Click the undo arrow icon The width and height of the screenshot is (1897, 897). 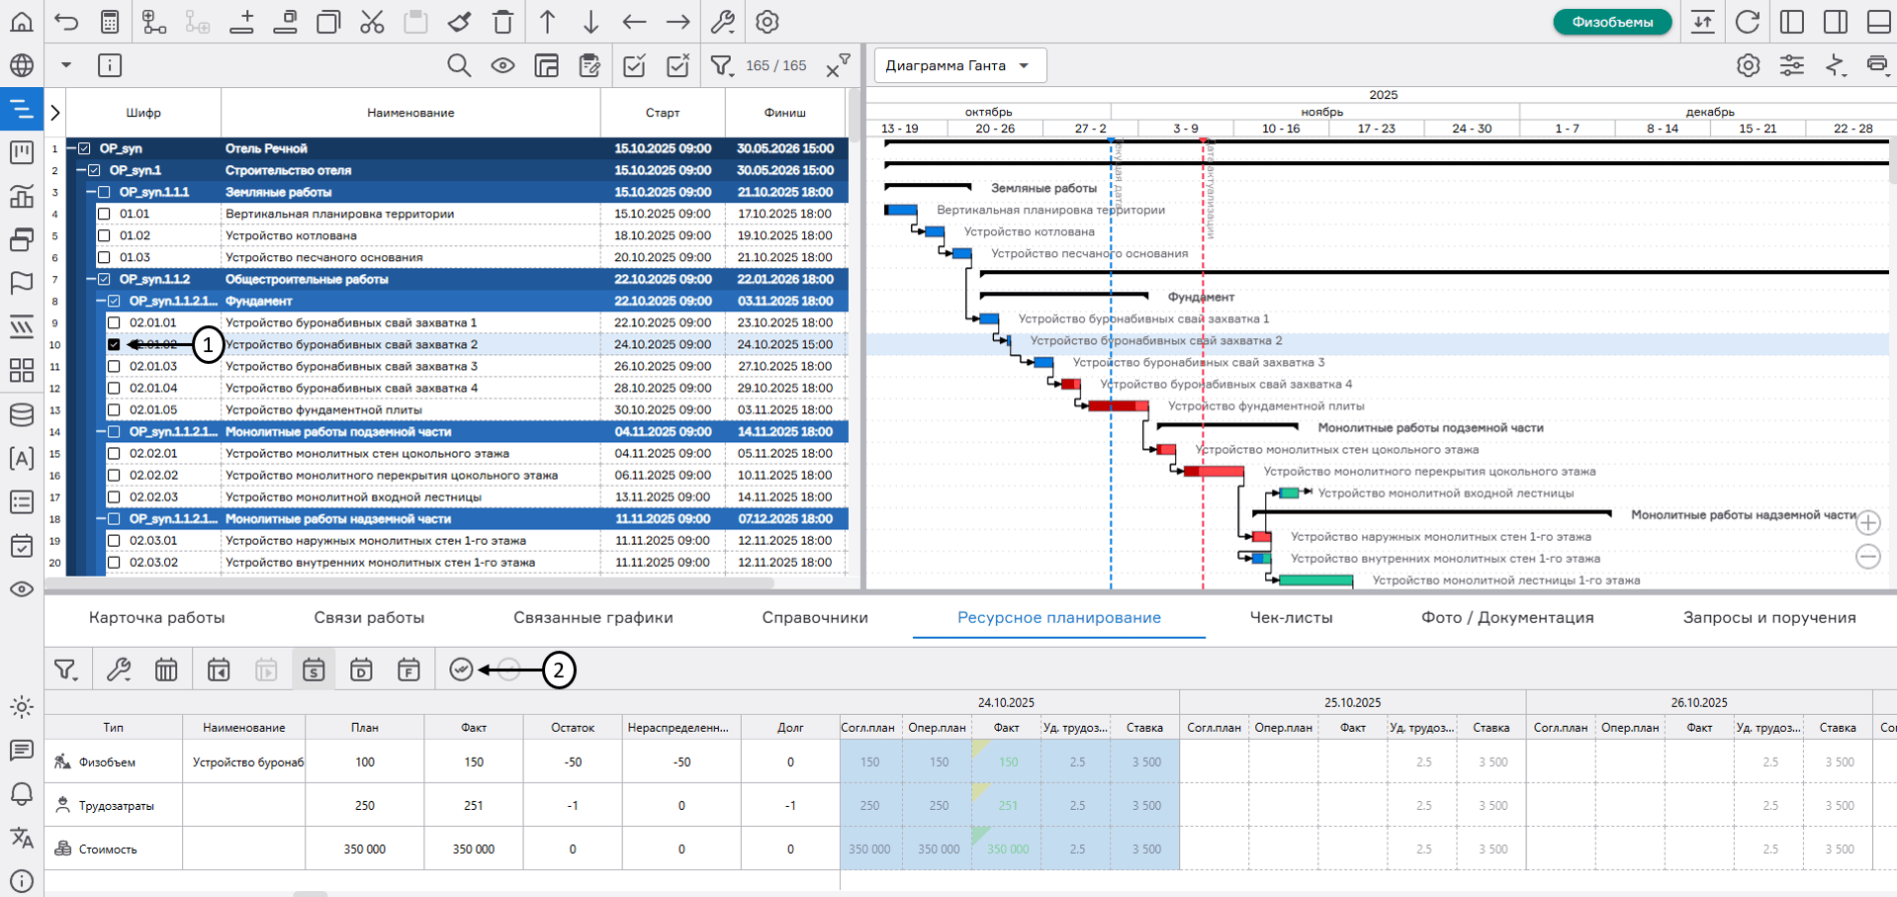tap(66, 22)
